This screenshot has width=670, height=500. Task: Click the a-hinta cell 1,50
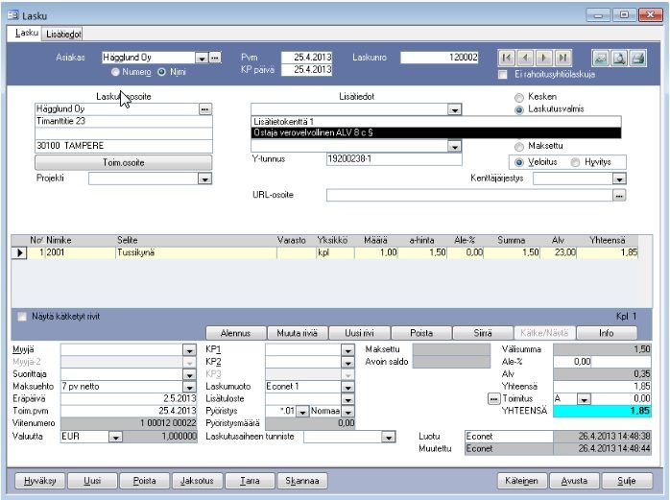(x=422, y=253)
